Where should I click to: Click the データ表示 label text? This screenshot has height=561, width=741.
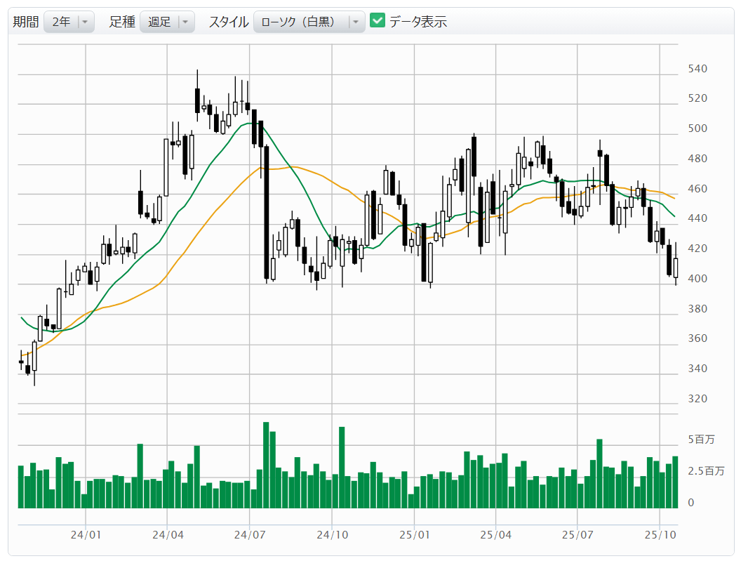[x=418, y=22]
